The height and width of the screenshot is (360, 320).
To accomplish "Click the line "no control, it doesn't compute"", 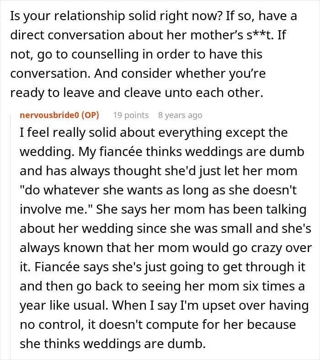I will point(158,325).
